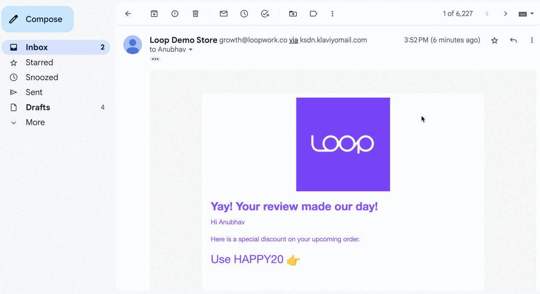
Task: Star this message
Action: [x=494, y=40]
